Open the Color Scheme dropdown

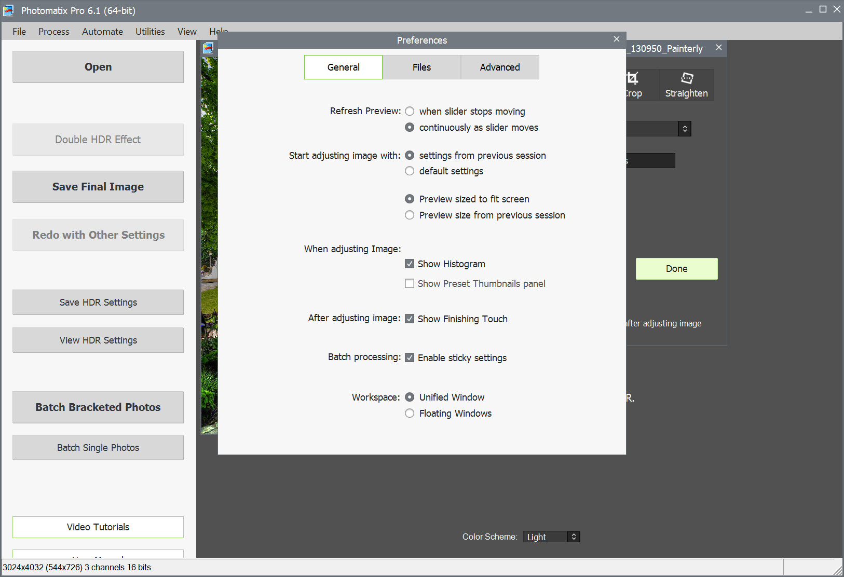point(551,537)
